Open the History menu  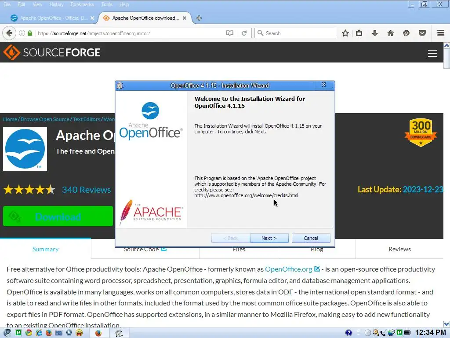[x=56, y=4]
